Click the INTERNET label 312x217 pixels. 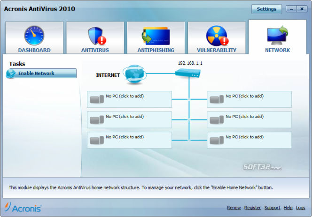pyautogui.click(x=108, y=75)
